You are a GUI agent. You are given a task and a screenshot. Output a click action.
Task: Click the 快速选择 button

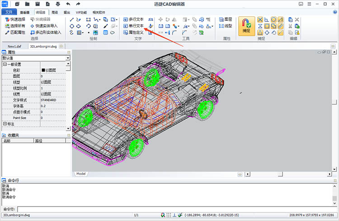15,19
